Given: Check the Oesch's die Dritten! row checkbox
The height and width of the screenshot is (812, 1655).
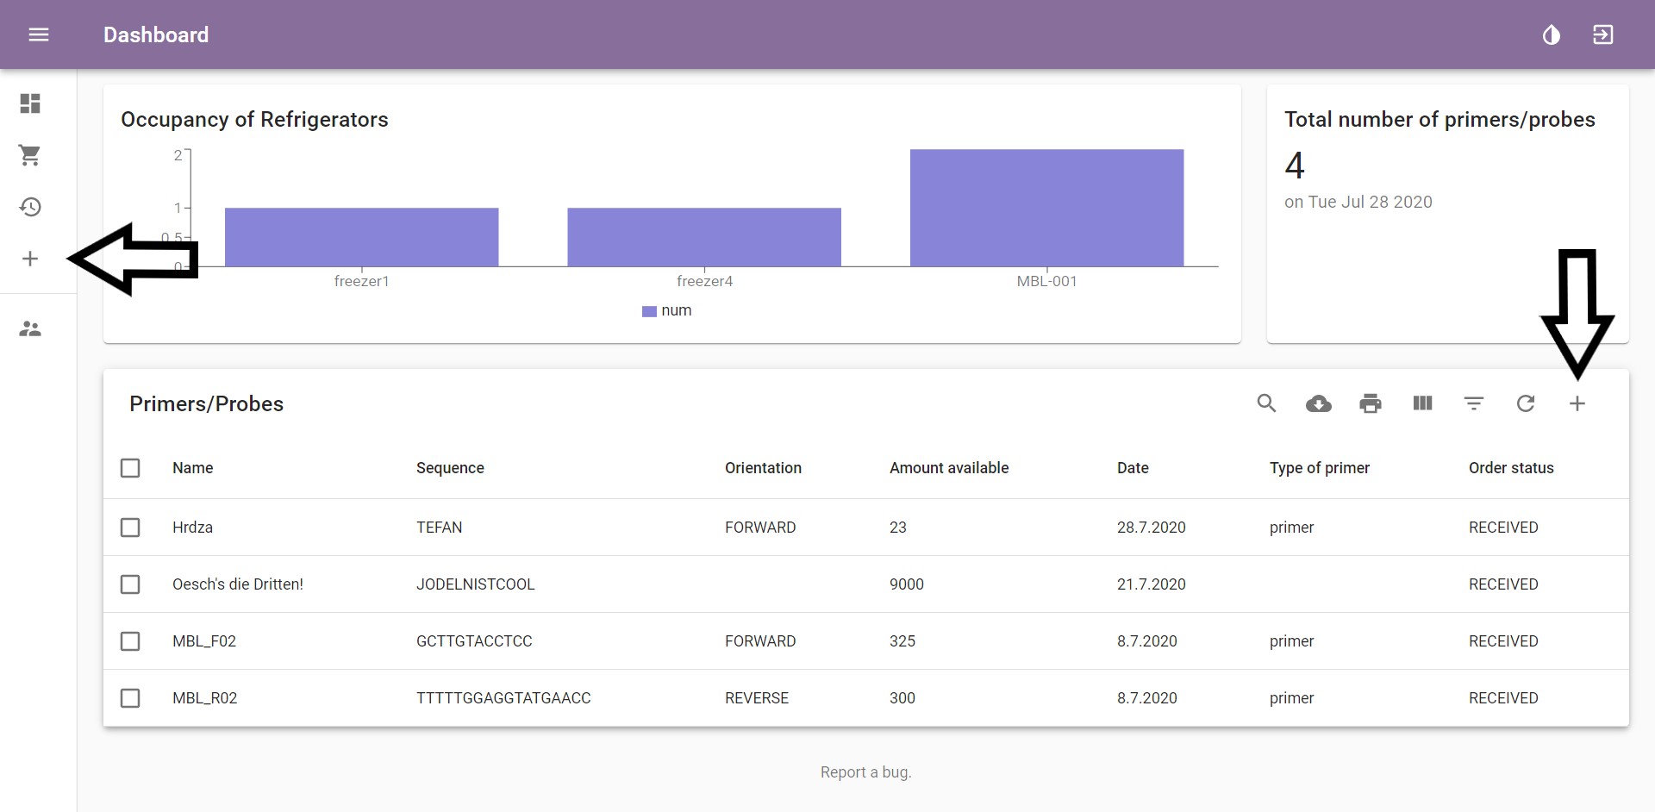Looking at the screenshot, I should 130,584.
